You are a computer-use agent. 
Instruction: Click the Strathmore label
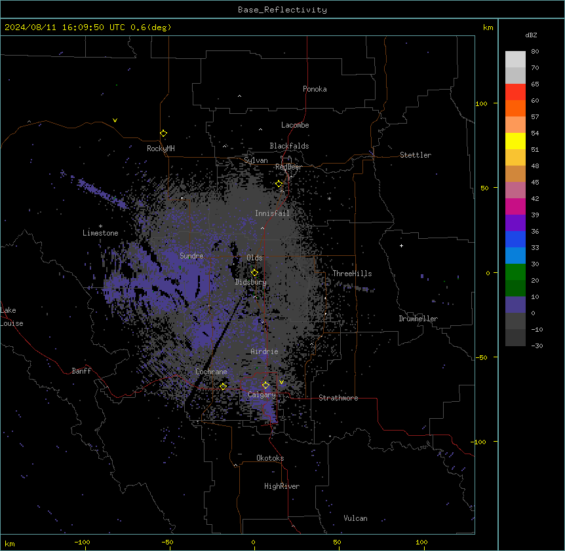[x=338, y=398]
